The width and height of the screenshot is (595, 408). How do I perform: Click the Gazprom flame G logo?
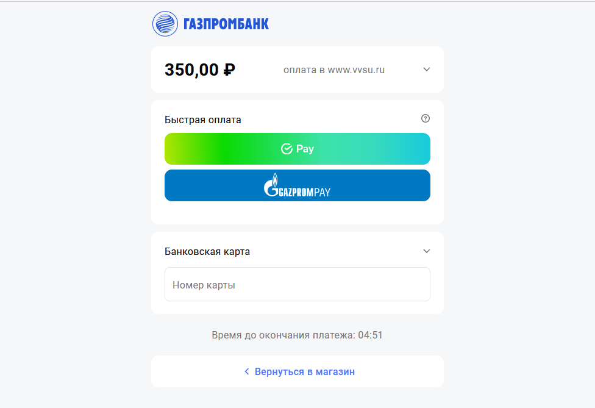pyautogui.click(x=271, y=185)
